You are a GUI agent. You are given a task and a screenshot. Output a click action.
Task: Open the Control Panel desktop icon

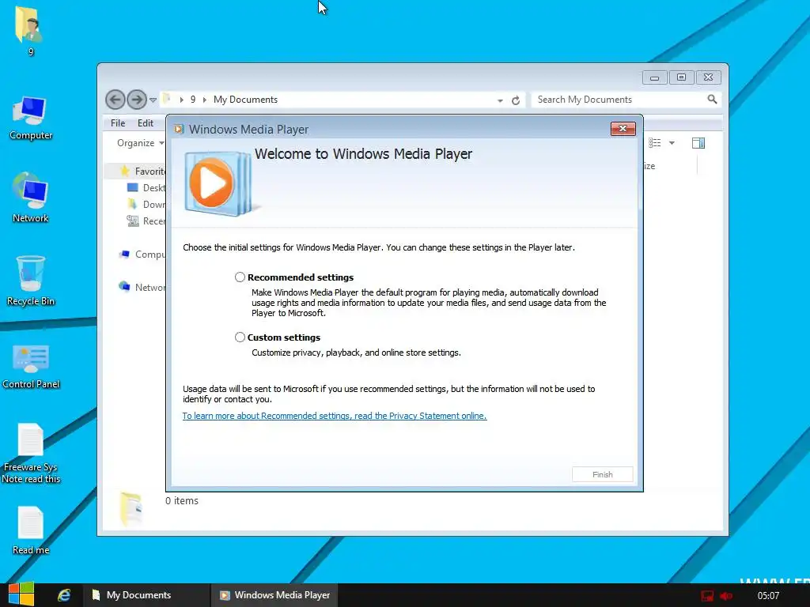pos(31,367)
